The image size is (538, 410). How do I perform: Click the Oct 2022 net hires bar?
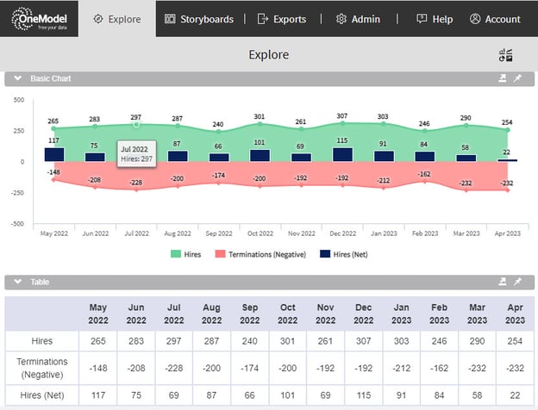[x=260, y=156]
